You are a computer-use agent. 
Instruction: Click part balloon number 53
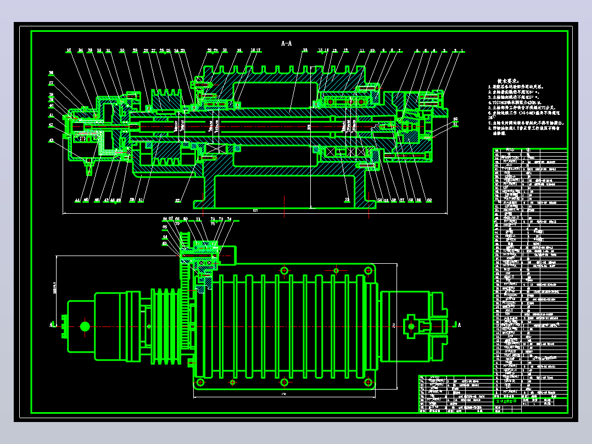click(347, 200)
